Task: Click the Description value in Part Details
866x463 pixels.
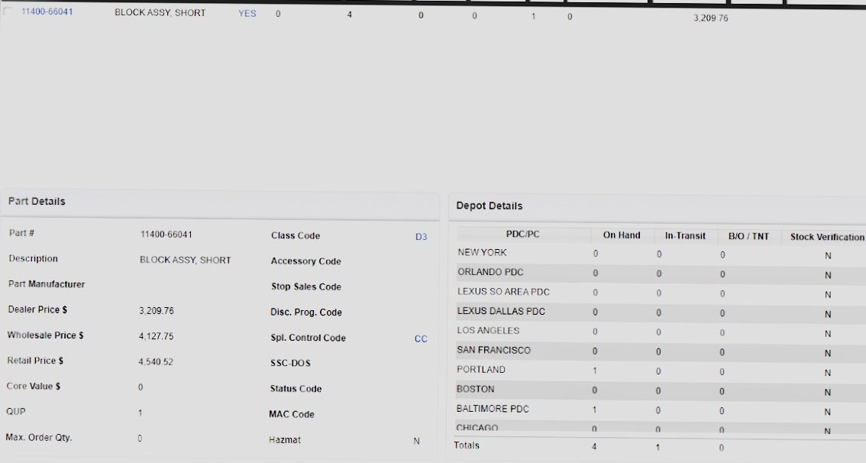Action: (185, 260)
